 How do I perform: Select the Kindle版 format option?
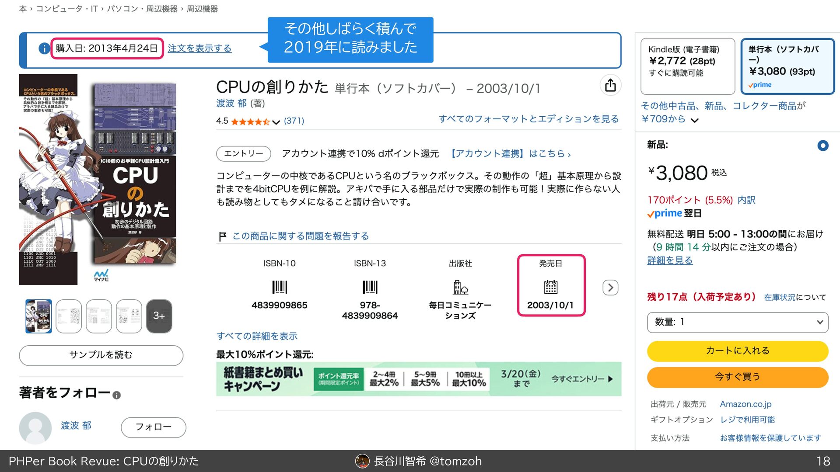[x=687, y=66]
